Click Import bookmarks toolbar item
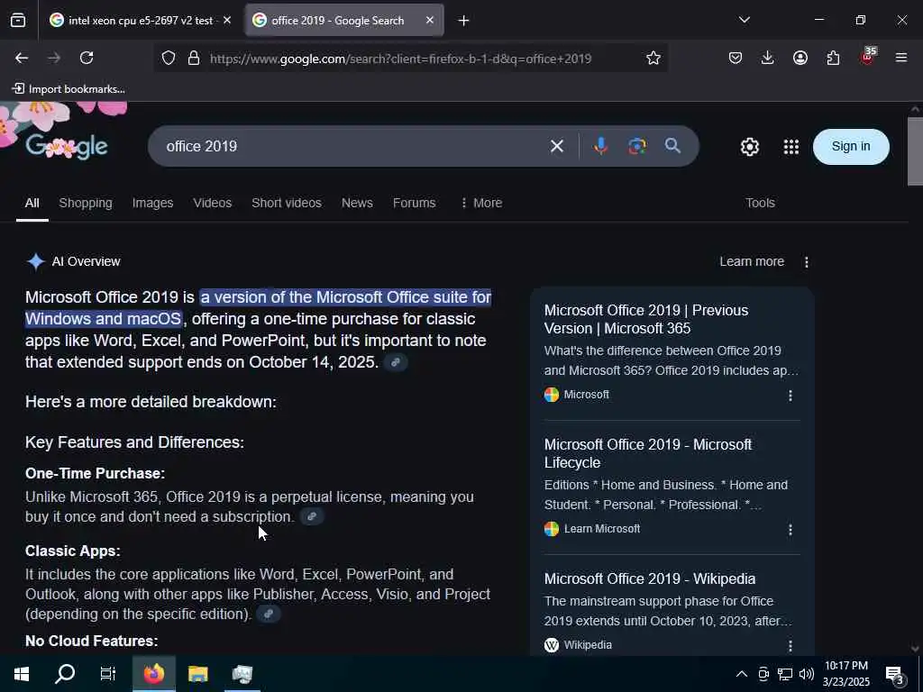923x692 pixels. click(69, 89)
